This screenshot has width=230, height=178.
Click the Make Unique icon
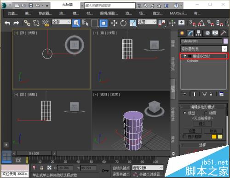(x=204, y=94)
